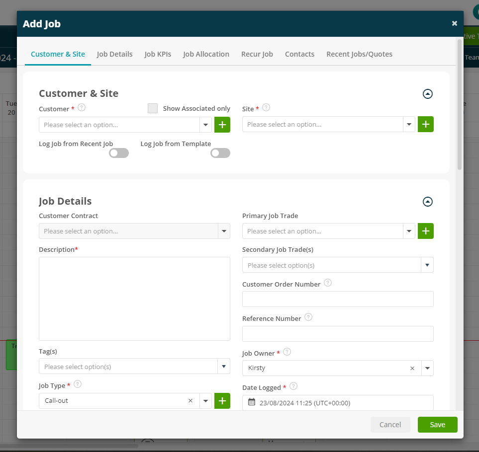Show help for Job Owner field
Viewport: 479px width, 452px height.
287,352
